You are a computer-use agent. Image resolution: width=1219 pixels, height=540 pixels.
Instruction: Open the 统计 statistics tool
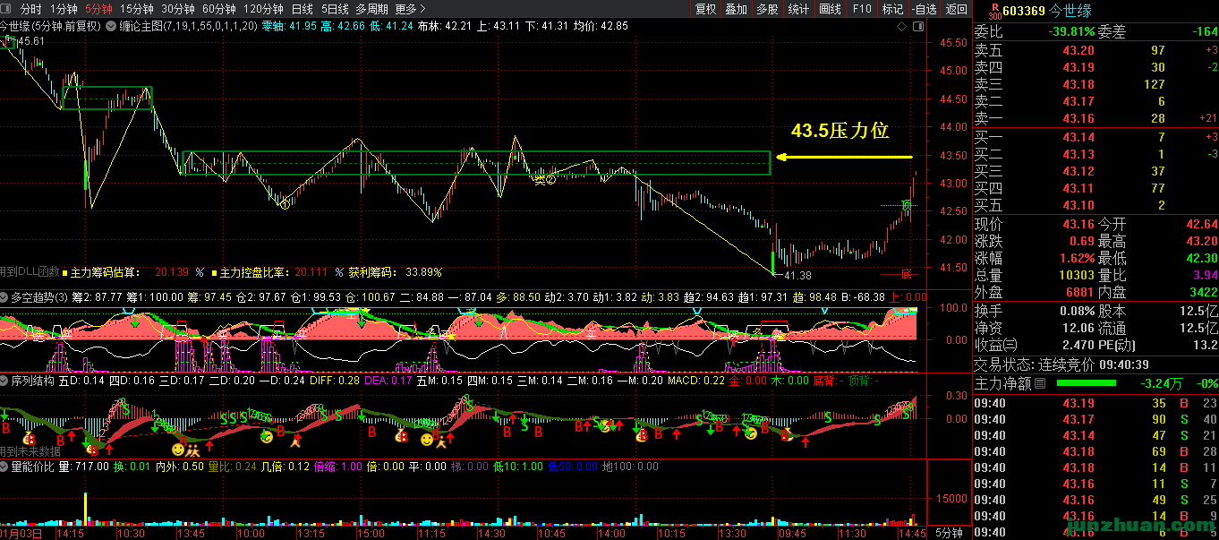coord(798,9)
